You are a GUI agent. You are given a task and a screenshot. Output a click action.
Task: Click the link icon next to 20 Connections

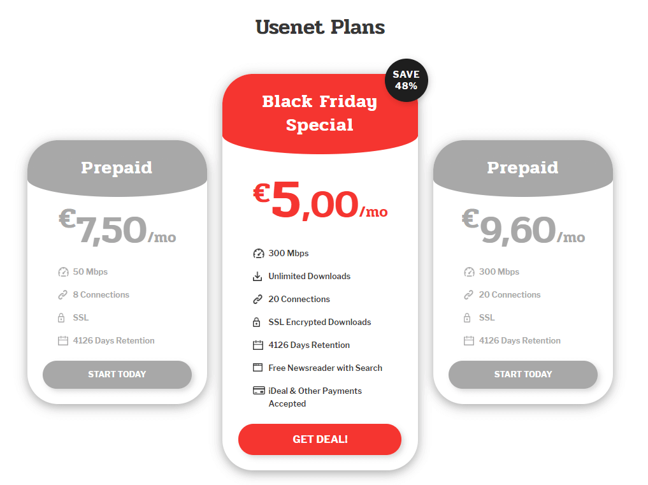pyautogui.click(x=258, y=299)
